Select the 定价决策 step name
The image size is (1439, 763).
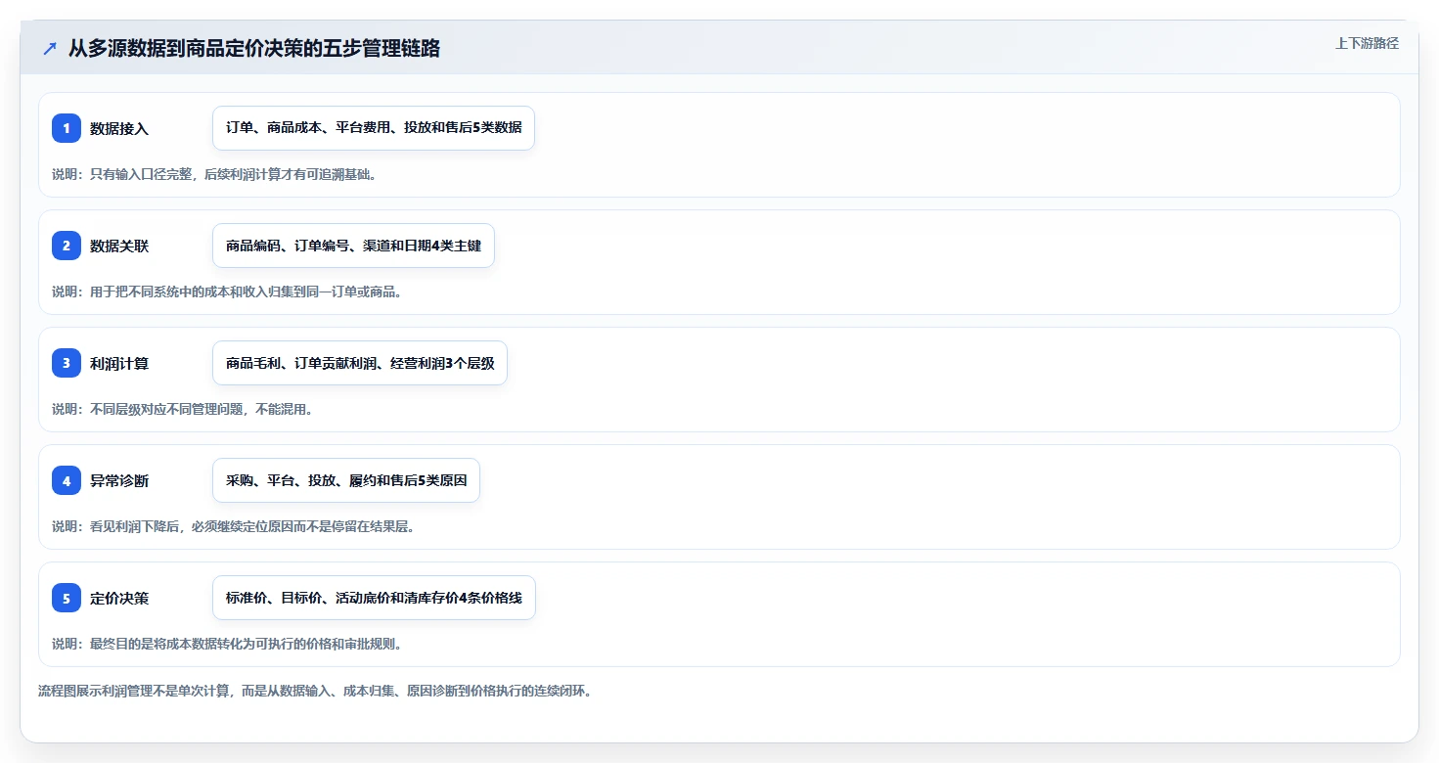119,598
